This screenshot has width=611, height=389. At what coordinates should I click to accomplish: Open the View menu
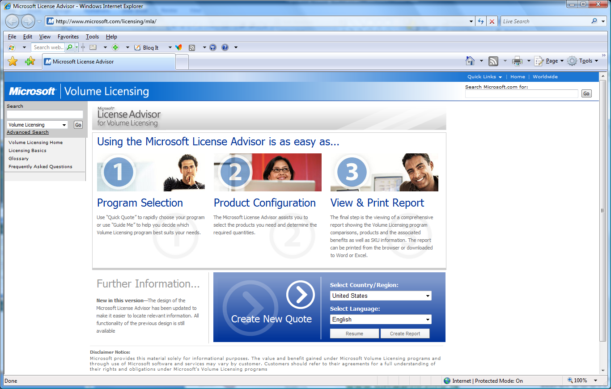click(x=45, y=37)
